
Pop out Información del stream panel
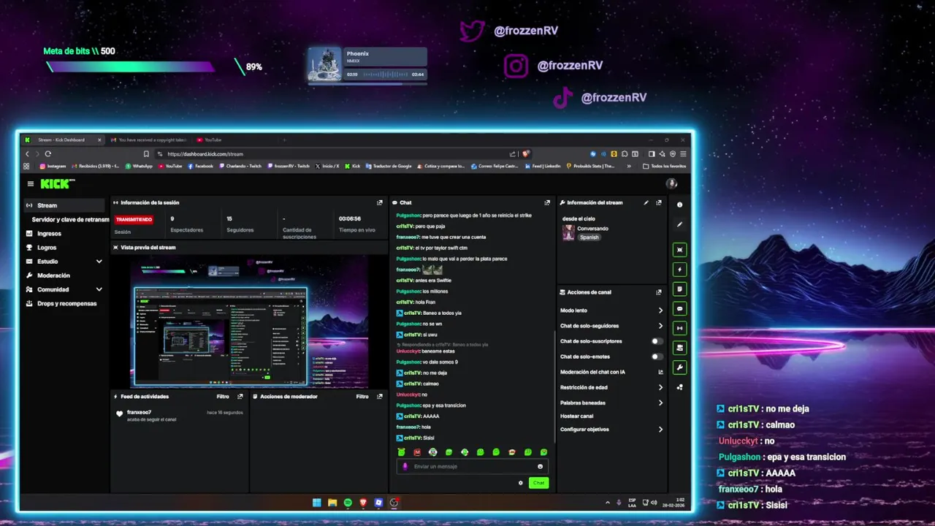click(659, 202)
